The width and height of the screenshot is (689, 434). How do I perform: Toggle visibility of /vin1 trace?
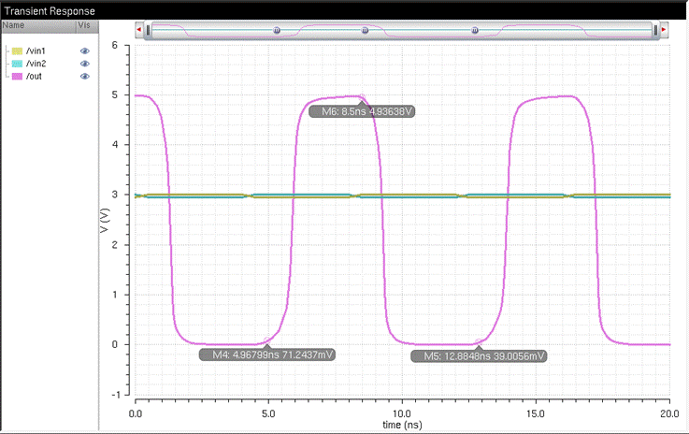tap(85, 51)
